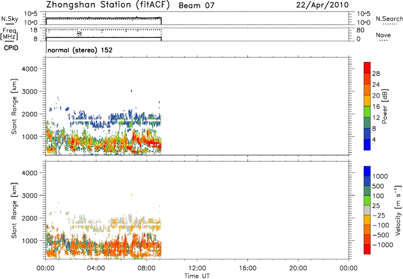Click the 'Beam 07' label
Screen dimensions: 403x279
[196, 6]
